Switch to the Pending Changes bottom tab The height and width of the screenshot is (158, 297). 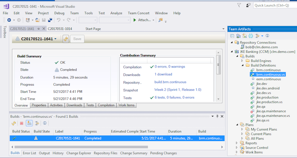pyautogui.click(x=164, y=153)
